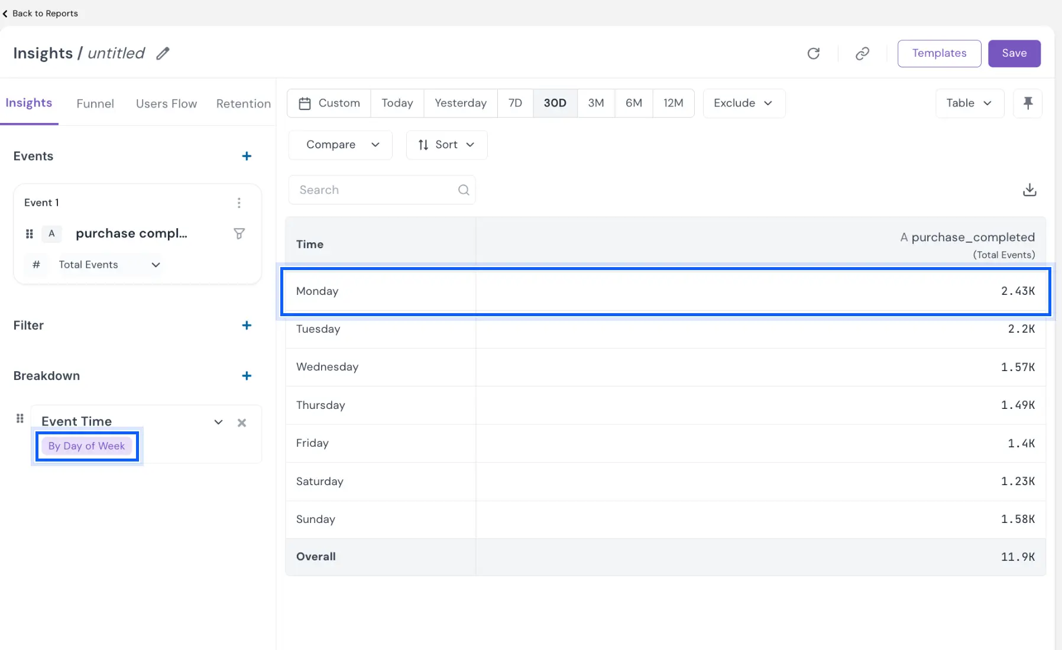Switch to the Retention tab
Viewport: 1062px width, 650px height.
tap(243, 103)
